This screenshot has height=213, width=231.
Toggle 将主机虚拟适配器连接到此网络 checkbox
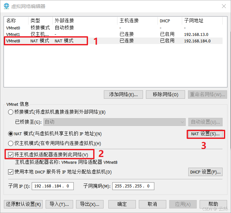coord(11,155)
